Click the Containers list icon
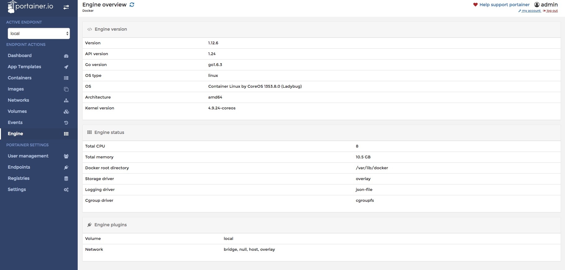 66,78
